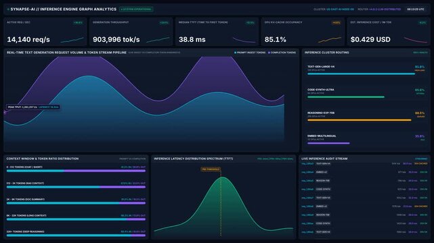Click the 2K - 8K Tokens (Doc Summary) bar
This screenshot has width=434, height=243.
tap(76, 203)
